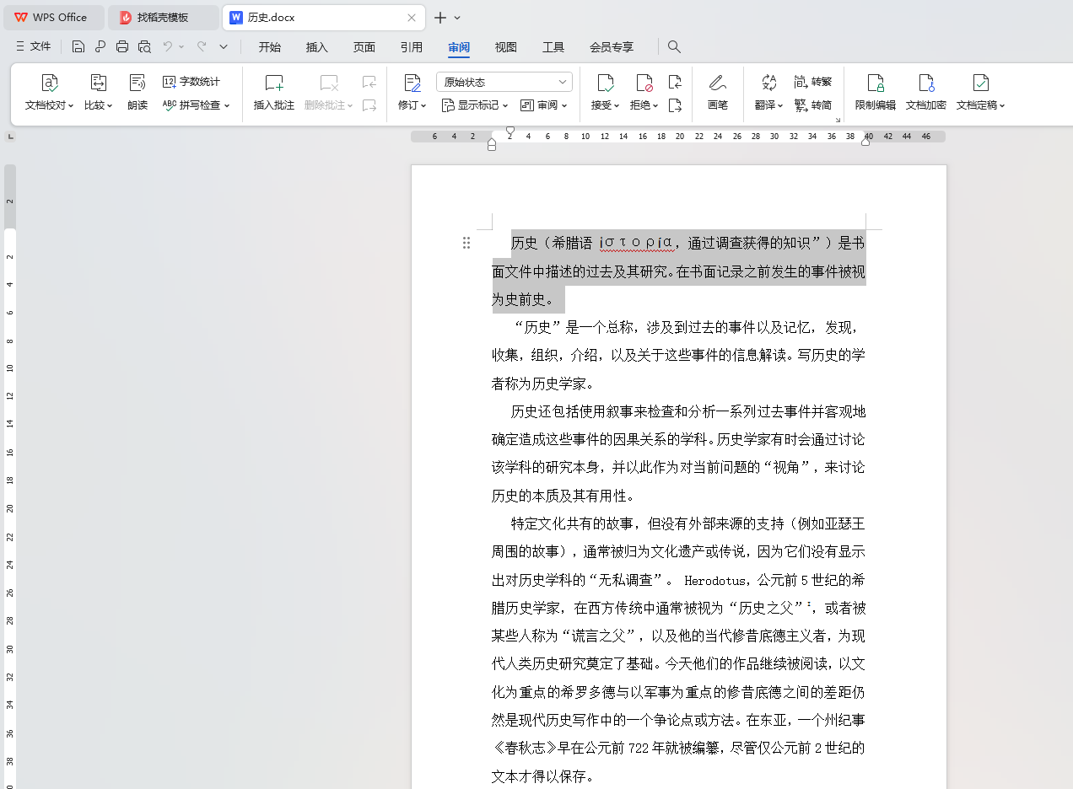This screenshot has width=1073, height=789.
Task: Switch to the 工具 ribbon tab
Action: coord(553,47)
